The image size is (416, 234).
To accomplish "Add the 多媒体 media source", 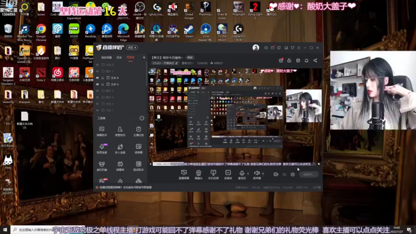I will 228,175.
